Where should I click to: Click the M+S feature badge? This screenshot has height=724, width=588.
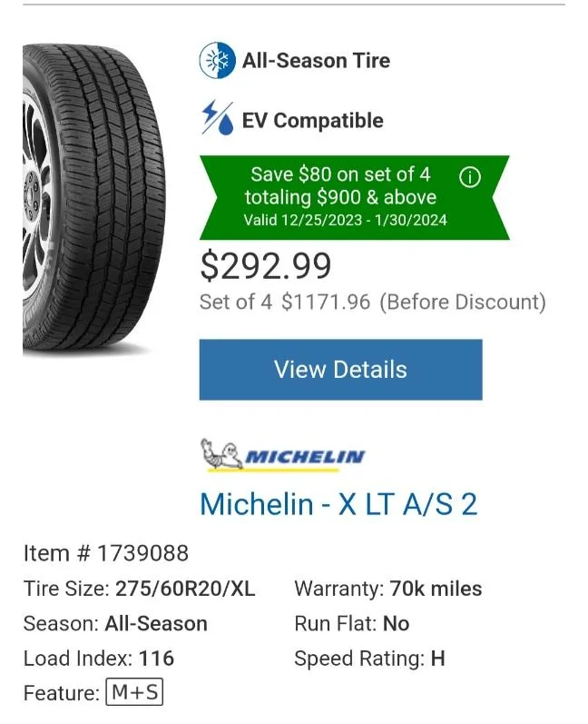[x=134, y=693]
